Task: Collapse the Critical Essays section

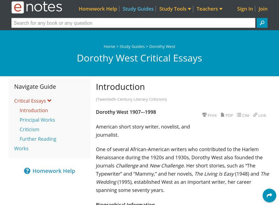Action: pos(49,101)
